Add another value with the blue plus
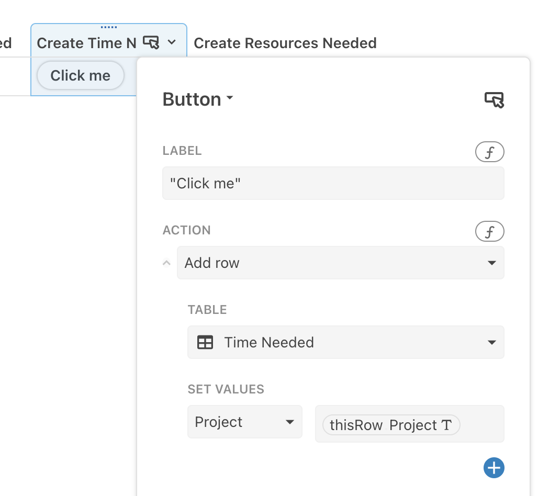 pos(494,468)
